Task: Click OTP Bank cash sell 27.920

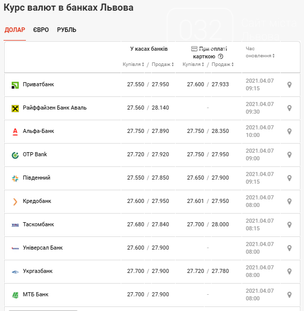Action: click(160, 154)
